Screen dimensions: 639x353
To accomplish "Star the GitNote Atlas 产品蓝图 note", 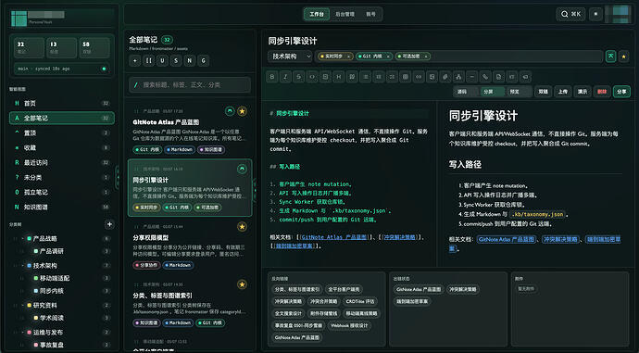I will (x=242, y=111).
